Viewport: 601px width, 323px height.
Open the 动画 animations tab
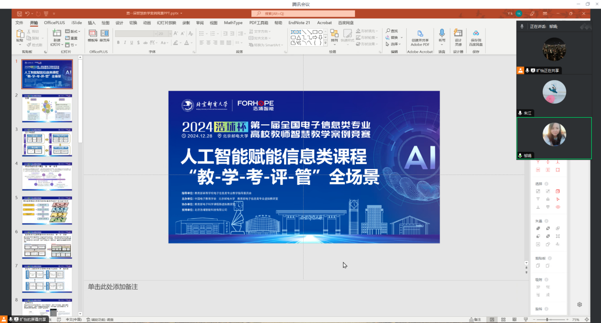pyautogui.click(x=147, y=22)
